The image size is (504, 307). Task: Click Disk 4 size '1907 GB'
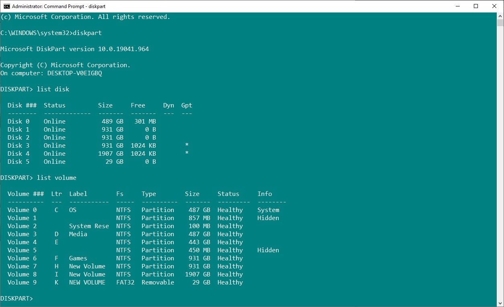pos(111,154)
